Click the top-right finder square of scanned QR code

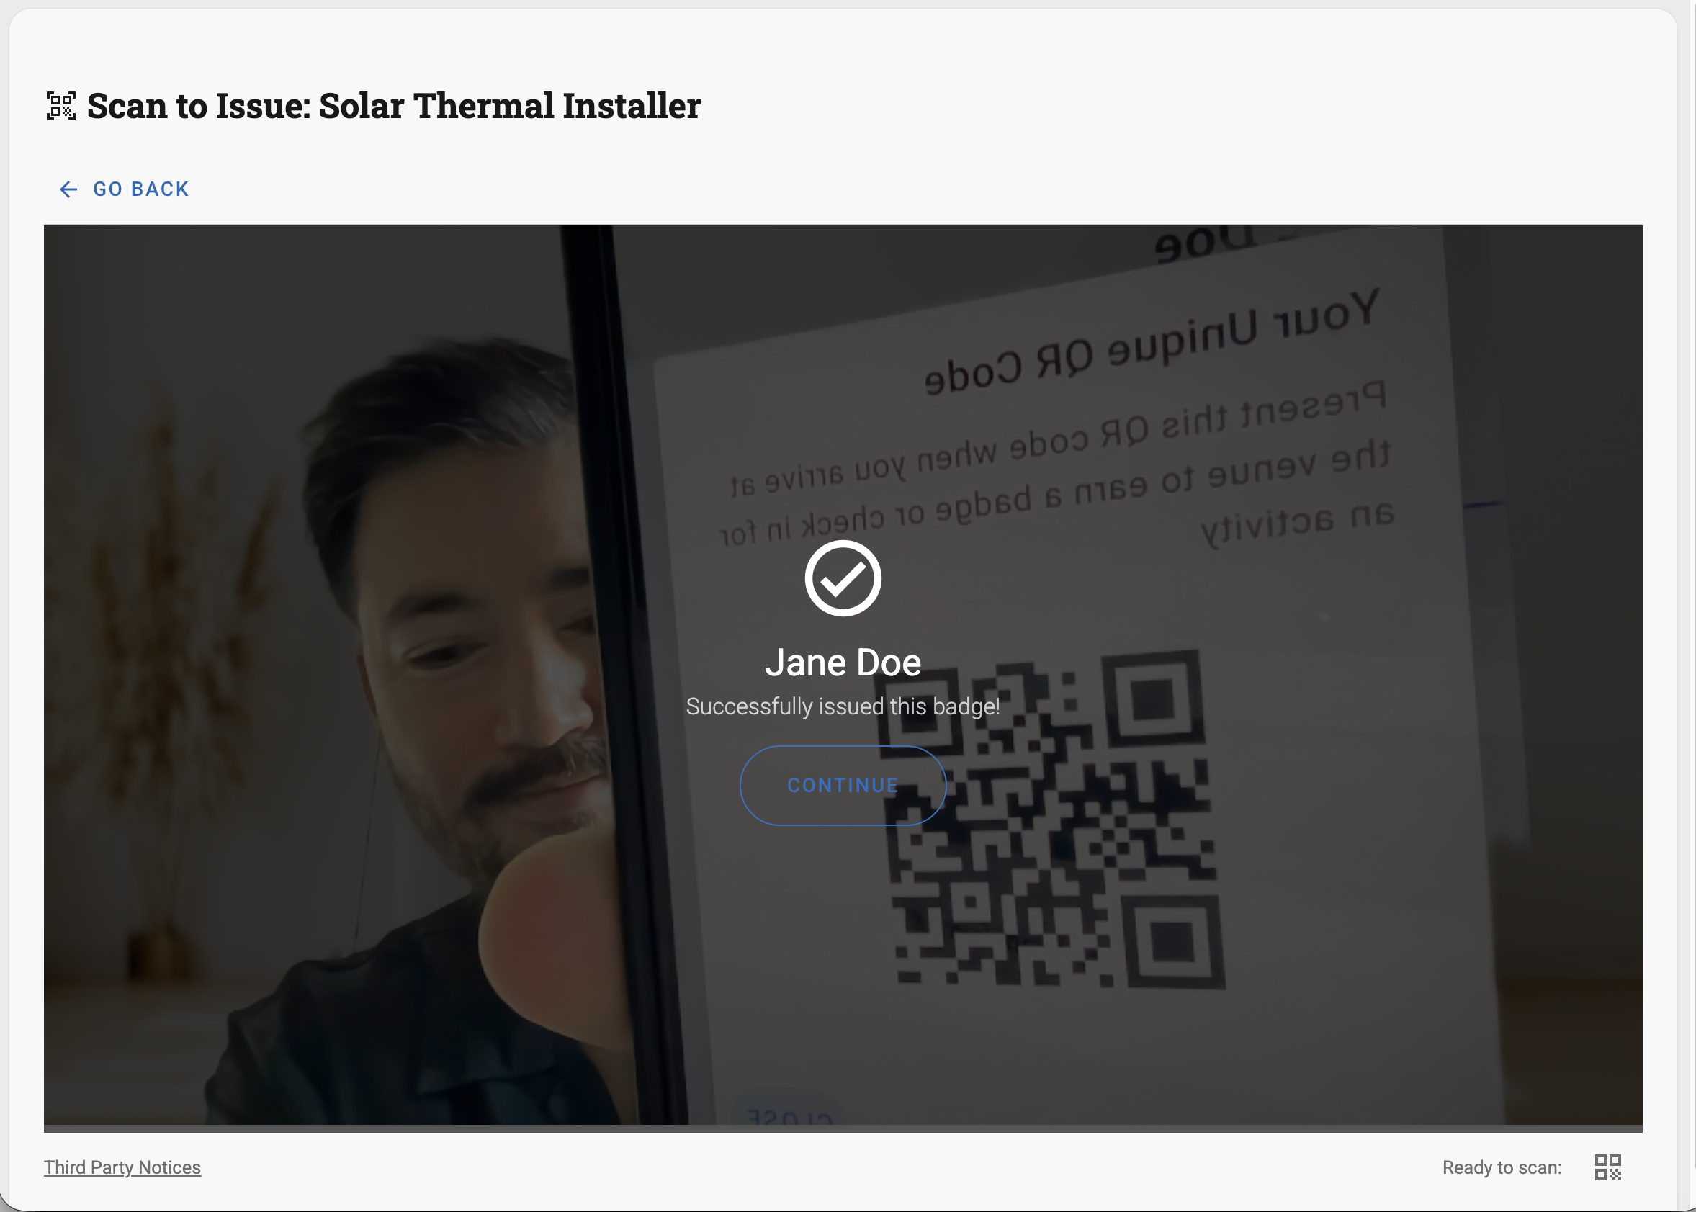pyautogui.click(x=1154, y=699)
